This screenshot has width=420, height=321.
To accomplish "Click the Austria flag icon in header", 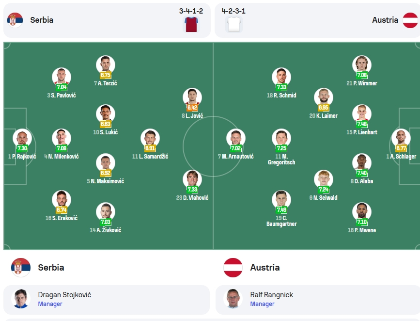I will click(x=410, y=20).
